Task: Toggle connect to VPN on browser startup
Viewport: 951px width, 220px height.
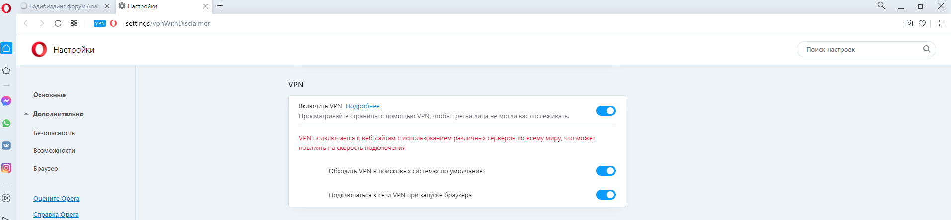Action: [605, 195]
